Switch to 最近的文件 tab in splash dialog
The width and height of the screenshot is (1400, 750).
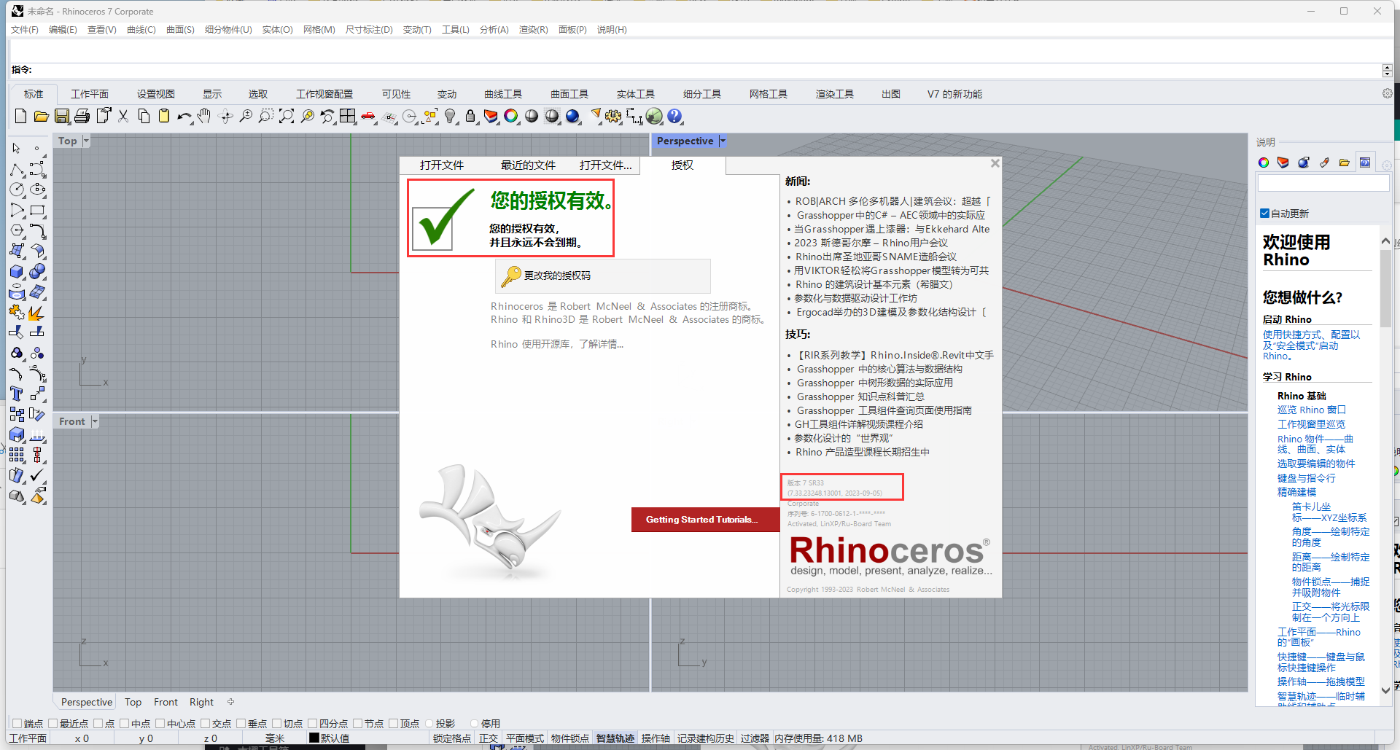528,165
